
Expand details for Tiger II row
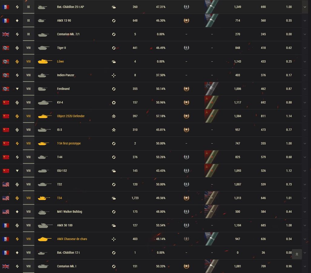[305, 48]
